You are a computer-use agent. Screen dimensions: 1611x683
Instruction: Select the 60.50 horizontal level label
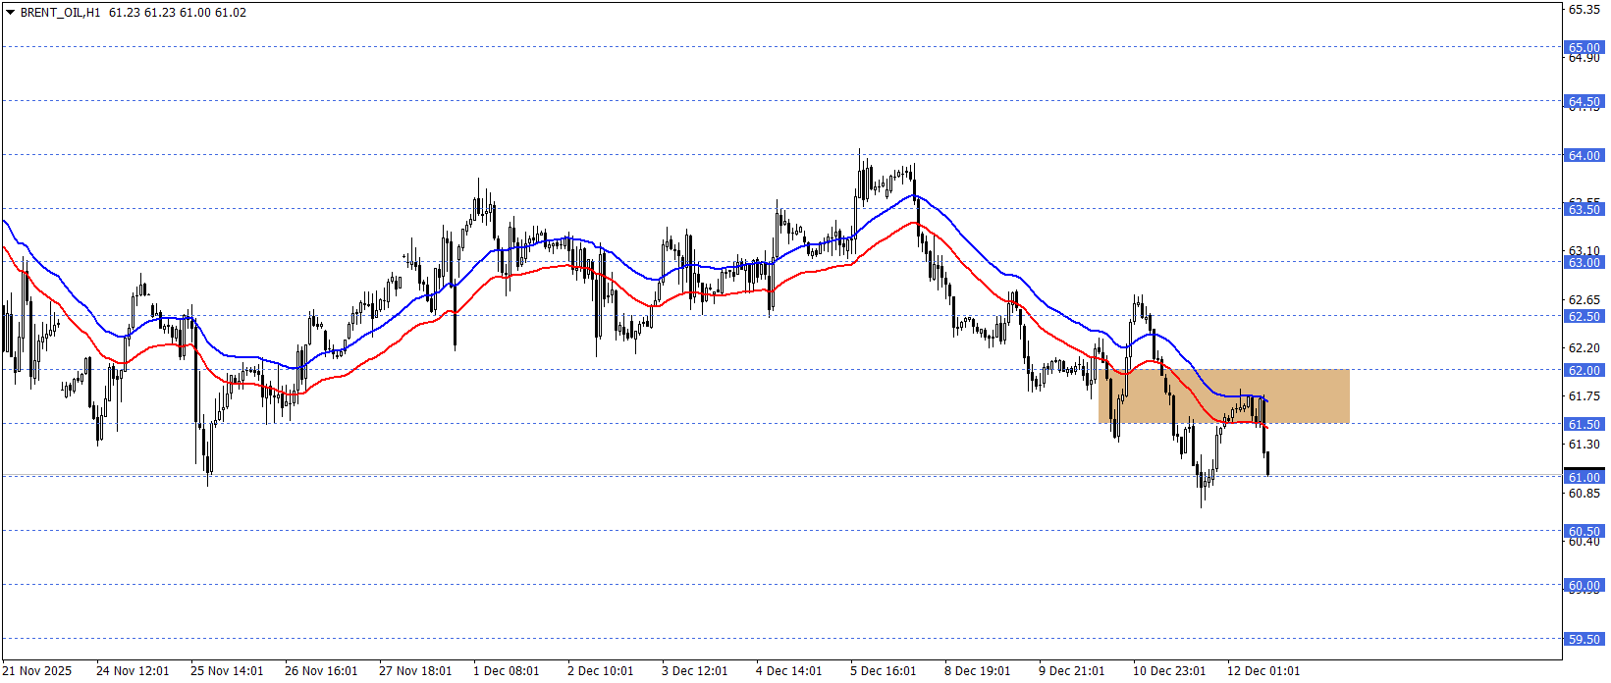(1584, 531)
